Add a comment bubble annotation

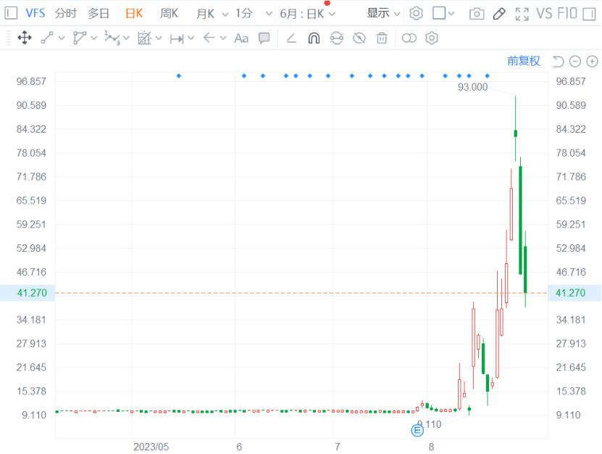pyautogui.click(x=264, y=38)
